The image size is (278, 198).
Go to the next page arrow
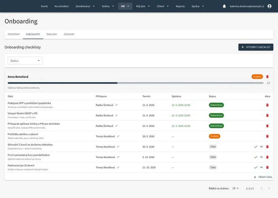pyautogui.click(x=269, y=188)
